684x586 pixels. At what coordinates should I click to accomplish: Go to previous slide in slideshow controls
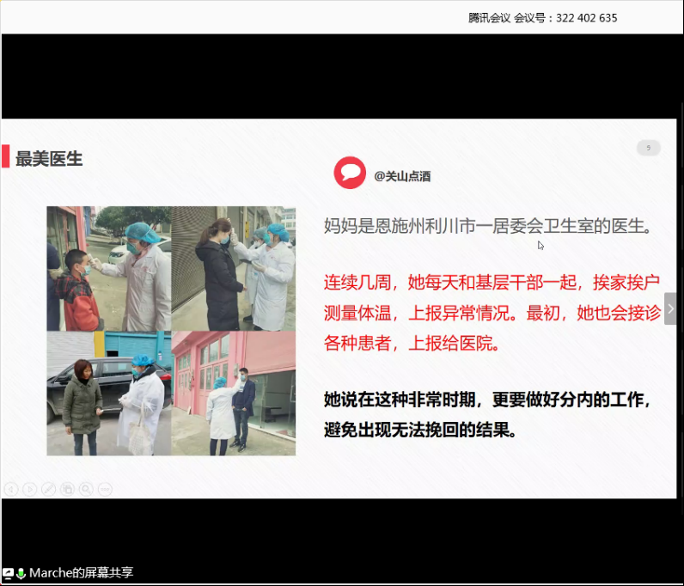point(11,489)
